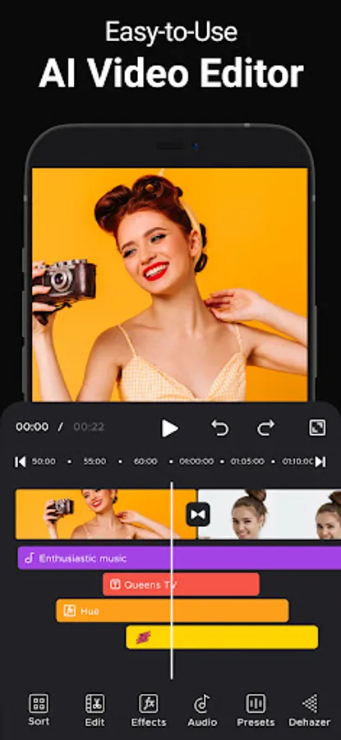Open the Effects tool

tap(149, 710)
